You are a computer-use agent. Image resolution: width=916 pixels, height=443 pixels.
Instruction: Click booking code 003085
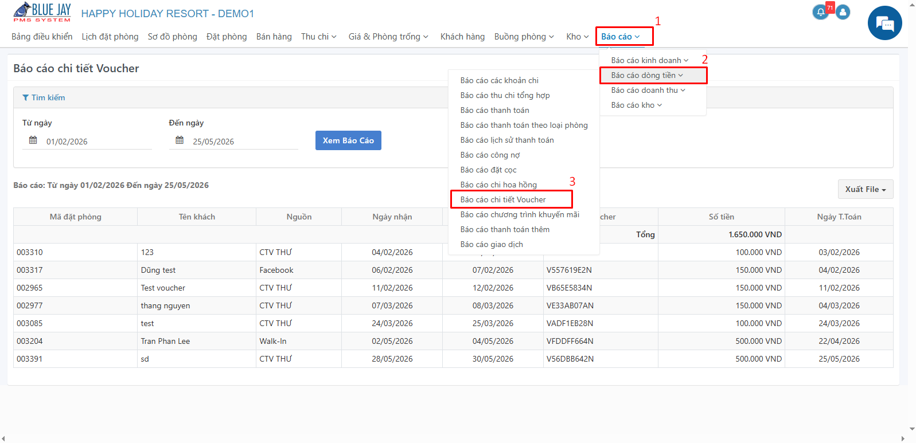click(30, 323)
